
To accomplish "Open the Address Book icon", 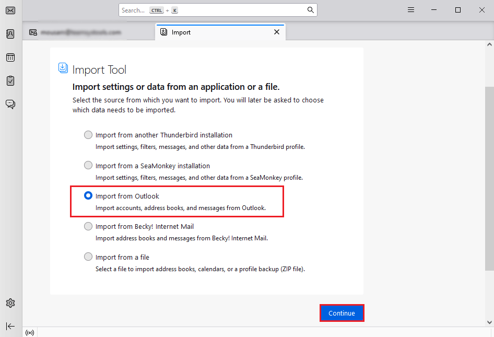I will click(10, 34).
